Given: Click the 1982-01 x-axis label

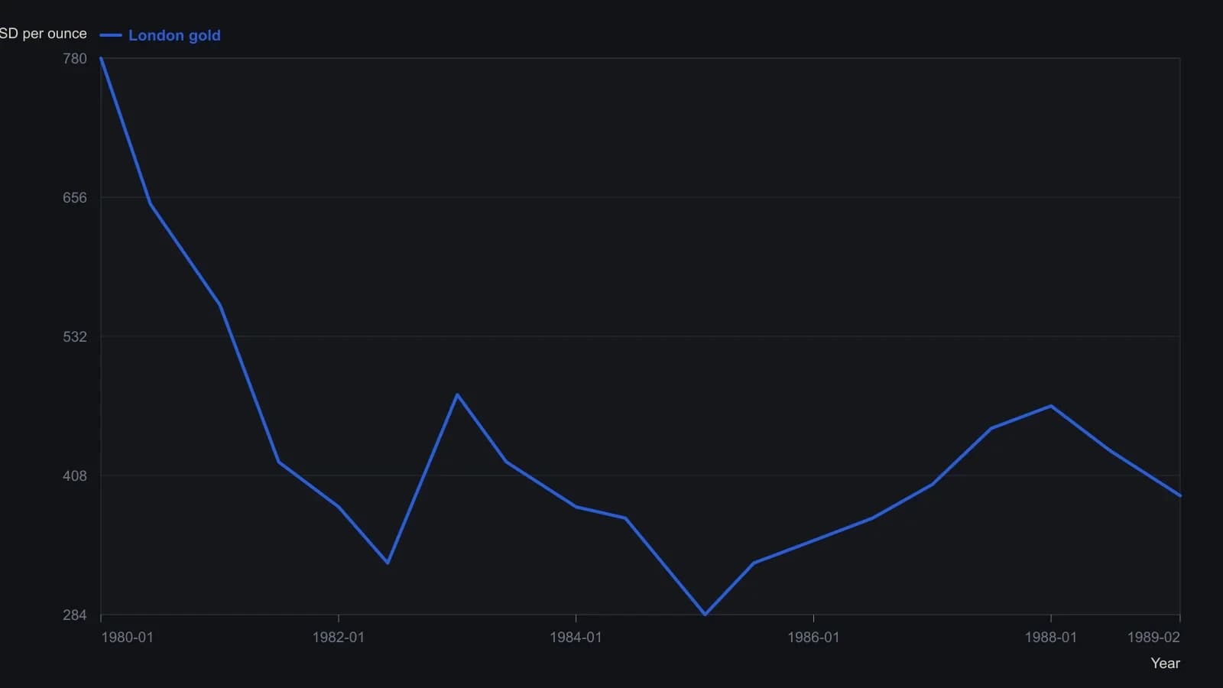Looking at the screenshot, I should pos(339,638).
